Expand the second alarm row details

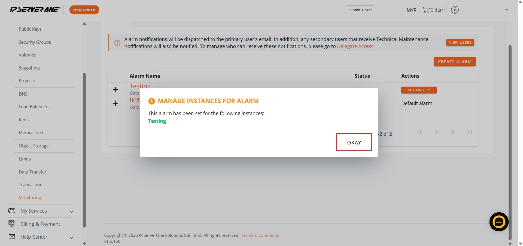115,104
